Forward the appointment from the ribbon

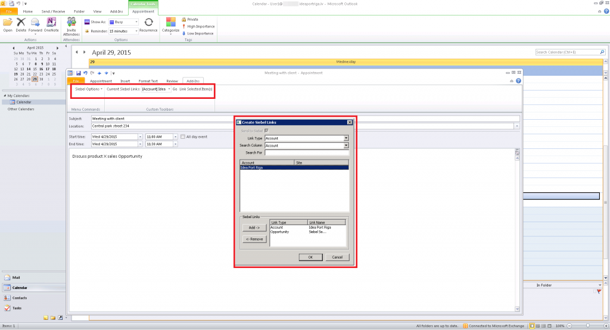pyautogui.click(x=35, y=24)
